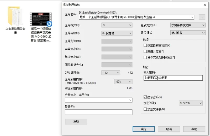Click the 参数 input field
Image resolution: width=210 pixels, height=136 pixels.
click(x=99, y=112)
